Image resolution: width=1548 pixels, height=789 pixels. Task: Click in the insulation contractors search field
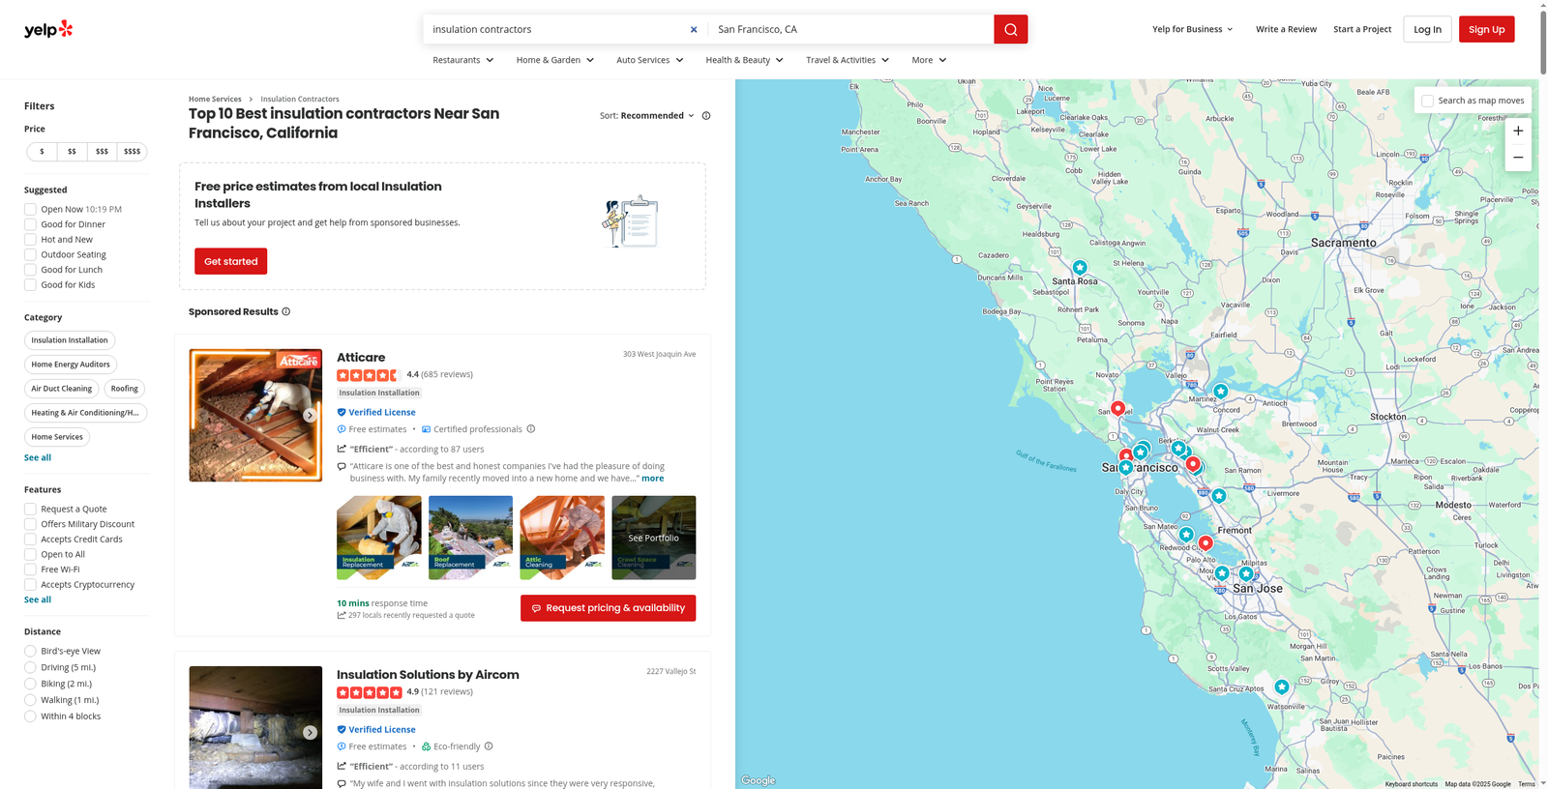pos(556,29)
